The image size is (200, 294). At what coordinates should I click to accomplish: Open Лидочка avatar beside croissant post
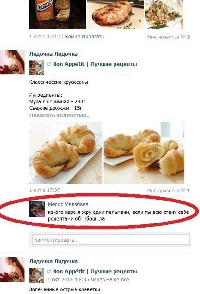(x=12, y=62)
